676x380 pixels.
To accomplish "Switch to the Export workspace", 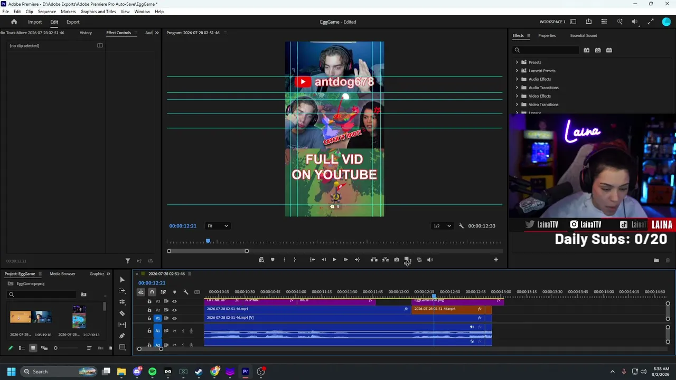I will pyautogui.click(x=73, y=22).
